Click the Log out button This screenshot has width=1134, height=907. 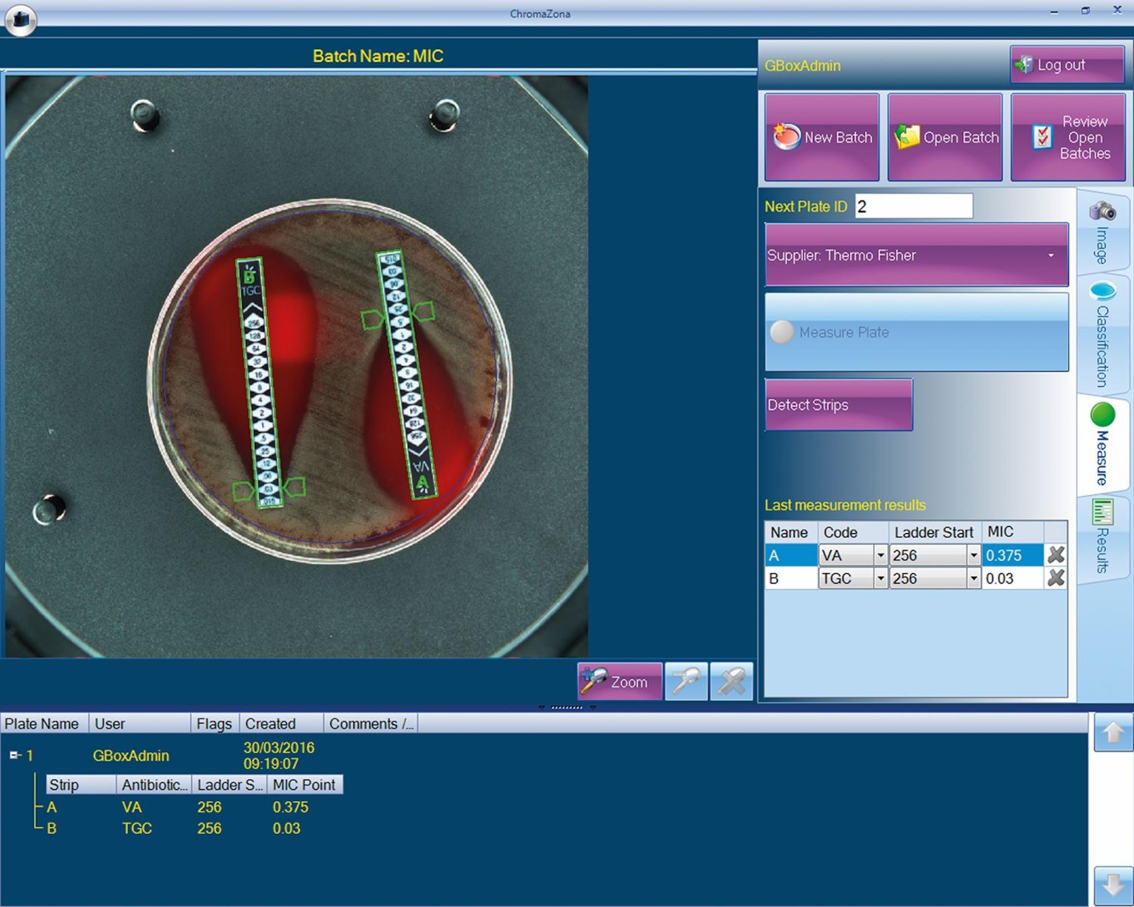tap(1067, 65)
